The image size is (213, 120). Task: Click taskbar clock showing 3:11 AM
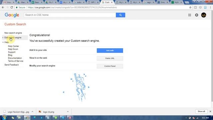pyautogui.click(x=205, y=118)
